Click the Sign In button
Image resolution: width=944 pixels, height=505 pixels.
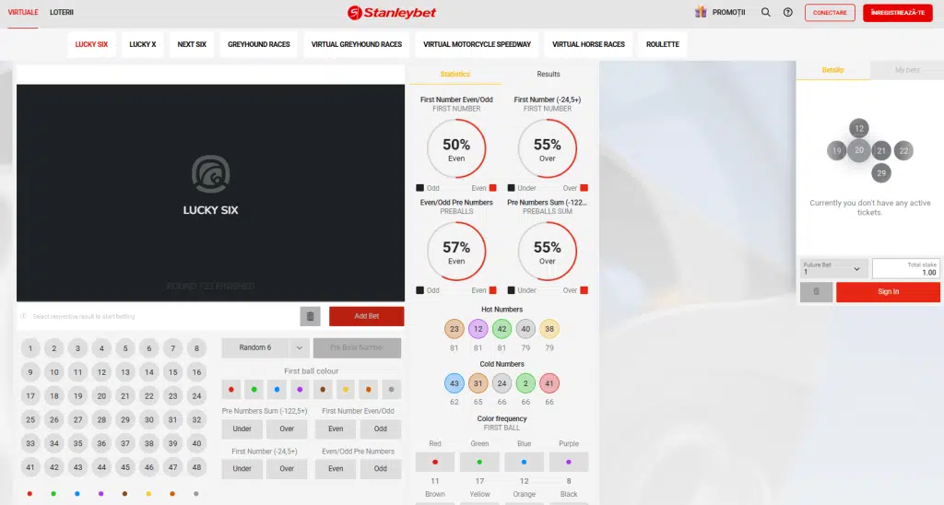(x=888, y=291)
